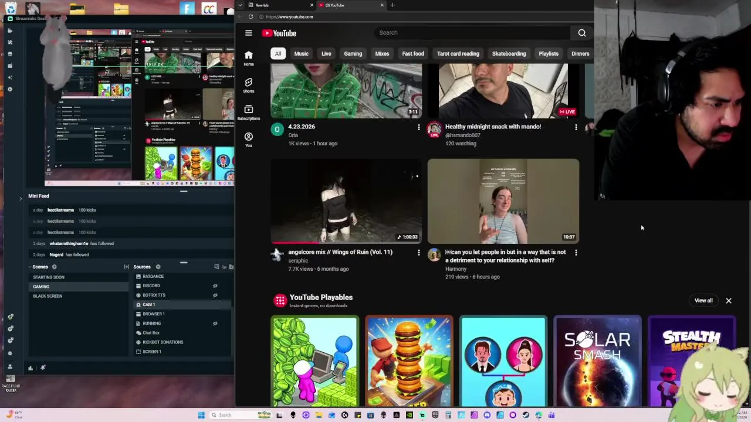
Task: Select the Tarot card reading chip
Action: 458,53
